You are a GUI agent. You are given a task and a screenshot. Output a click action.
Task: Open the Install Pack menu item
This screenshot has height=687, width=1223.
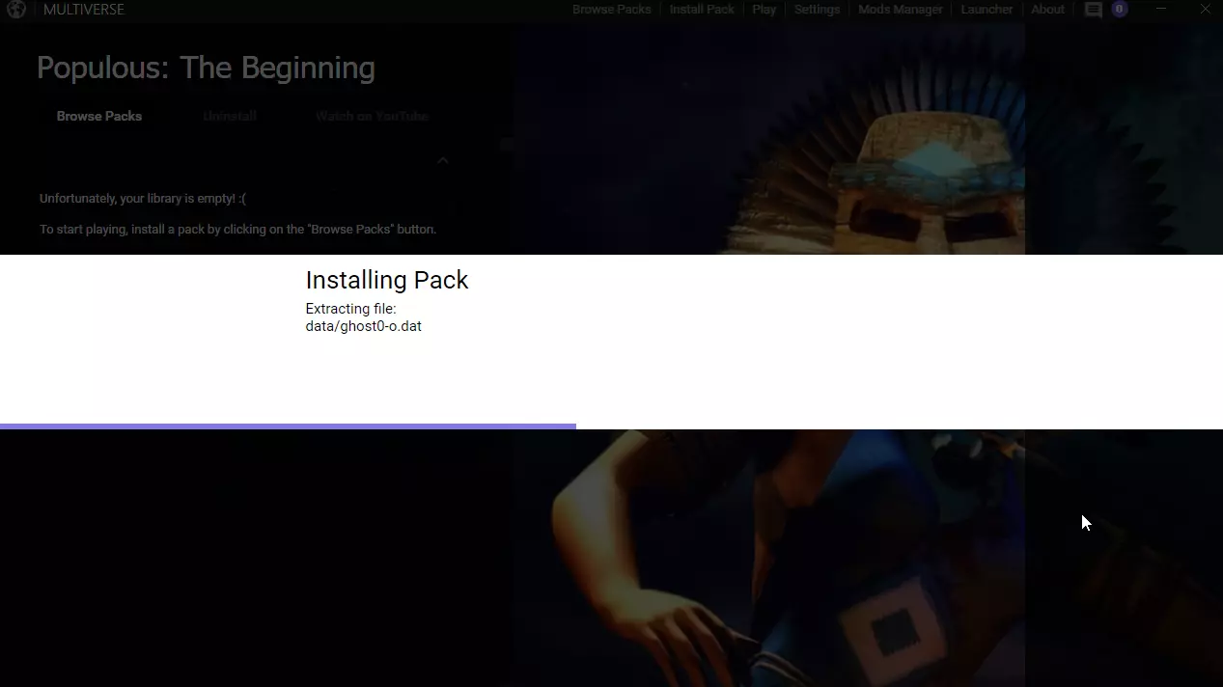[702, 10]
